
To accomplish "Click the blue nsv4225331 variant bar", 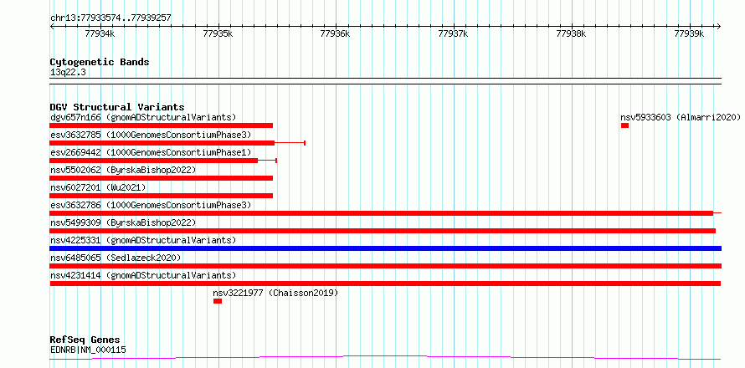I will 386,248.
